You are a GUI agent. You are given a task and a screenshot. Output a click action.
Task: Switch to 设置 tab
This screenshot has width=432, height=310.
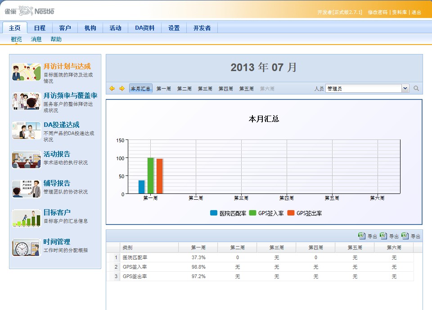174,28
